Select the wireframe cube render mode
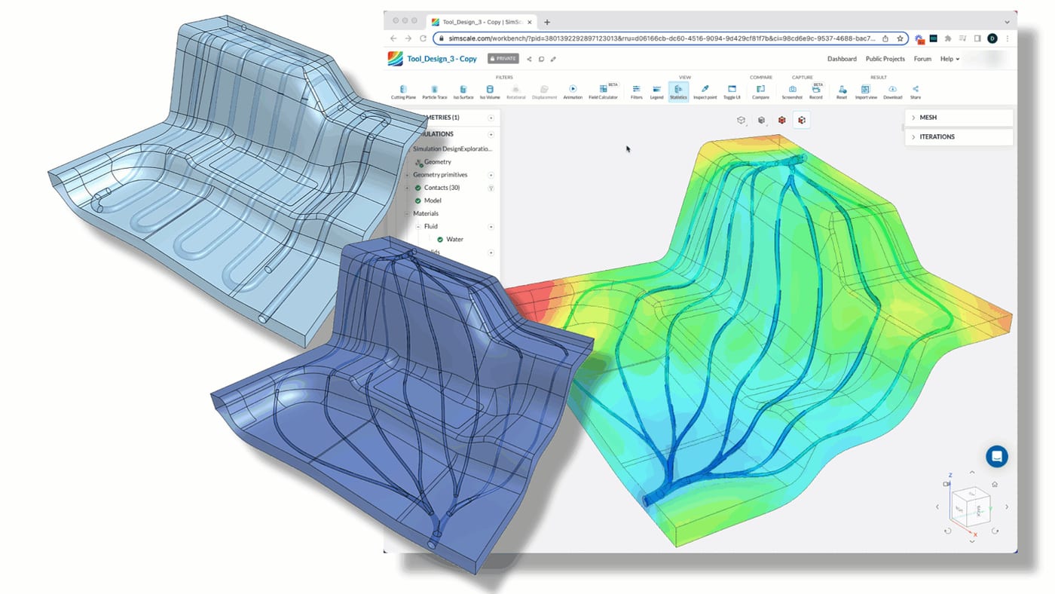The width and height of the screenshot is (1055, 594). click(x=742, y=120)
